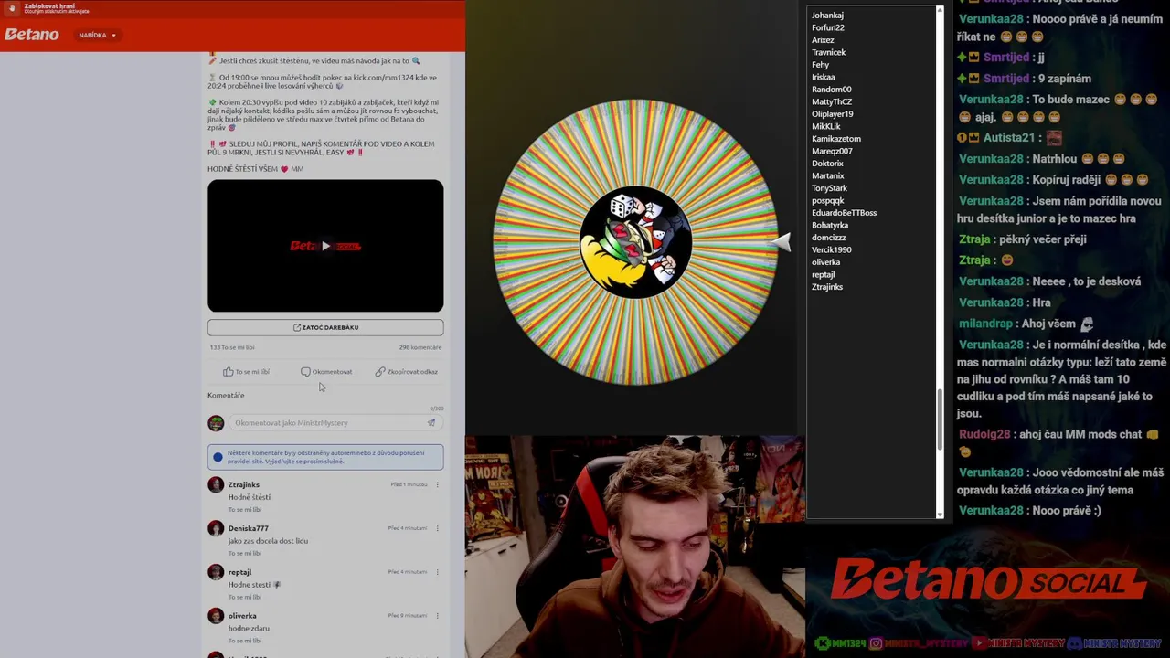This screenshot has width=1170, height=658.
Task: Select Johankaj in the wheel names list
Action: pyautogui.click(x=827, y=16)
